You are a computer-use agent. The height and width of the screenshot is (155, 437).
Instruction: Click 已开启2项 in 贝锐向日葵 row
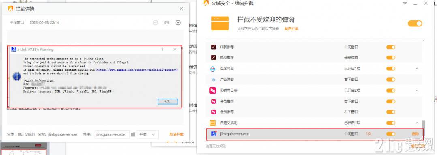[352, 90]
